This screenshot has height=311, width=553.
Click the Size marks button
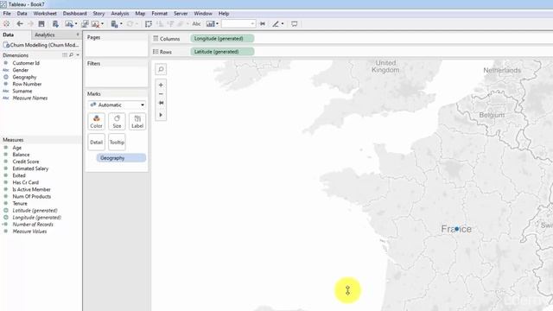tap(117, 122)
